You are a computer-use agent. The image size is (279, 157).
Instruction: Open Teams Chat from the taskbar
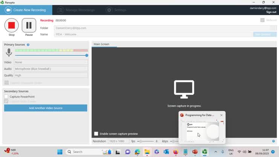tap(127, 152)
